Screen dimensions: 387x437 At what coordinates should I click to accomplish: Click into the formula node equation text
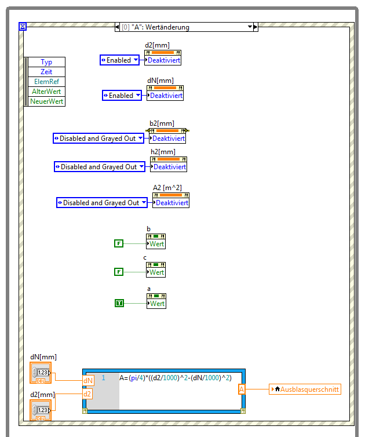pos(176,378)
